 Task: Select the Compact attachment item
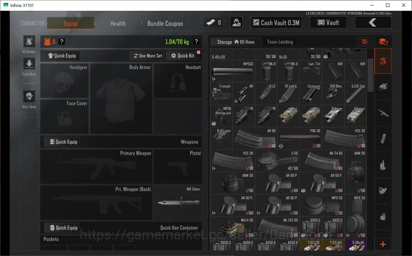pos(311,93)
